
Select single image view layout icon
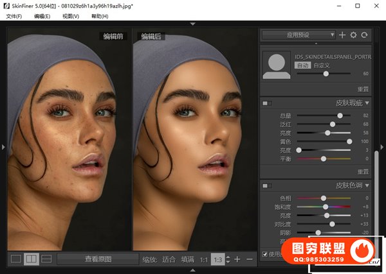pyautogui.click(x=15, y=259)
